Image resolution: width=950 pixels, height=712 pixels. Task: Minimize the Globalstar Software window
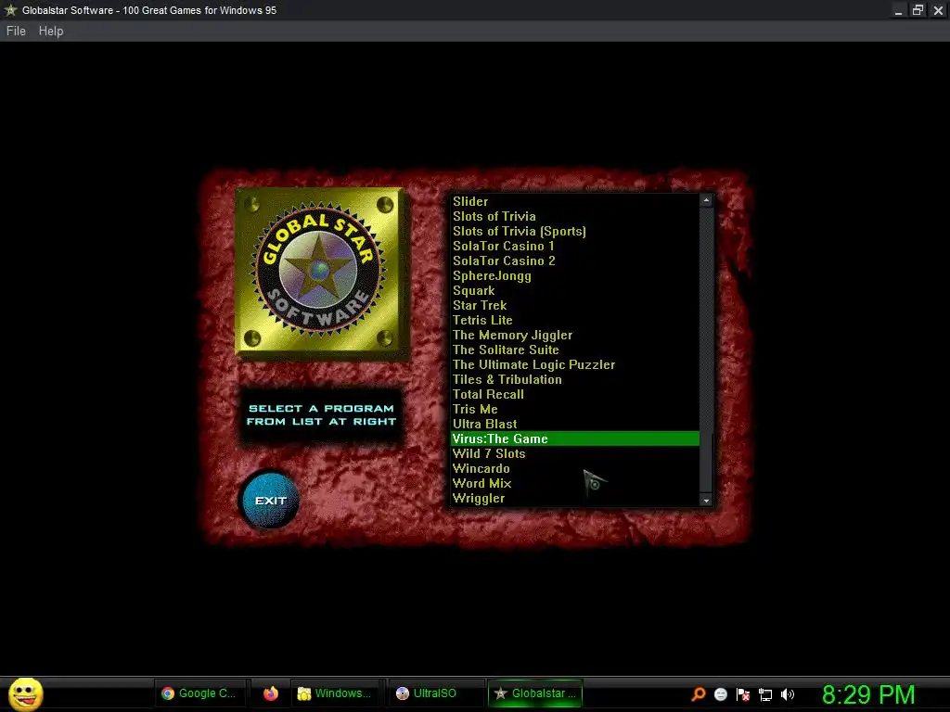(x=898, y=10)
